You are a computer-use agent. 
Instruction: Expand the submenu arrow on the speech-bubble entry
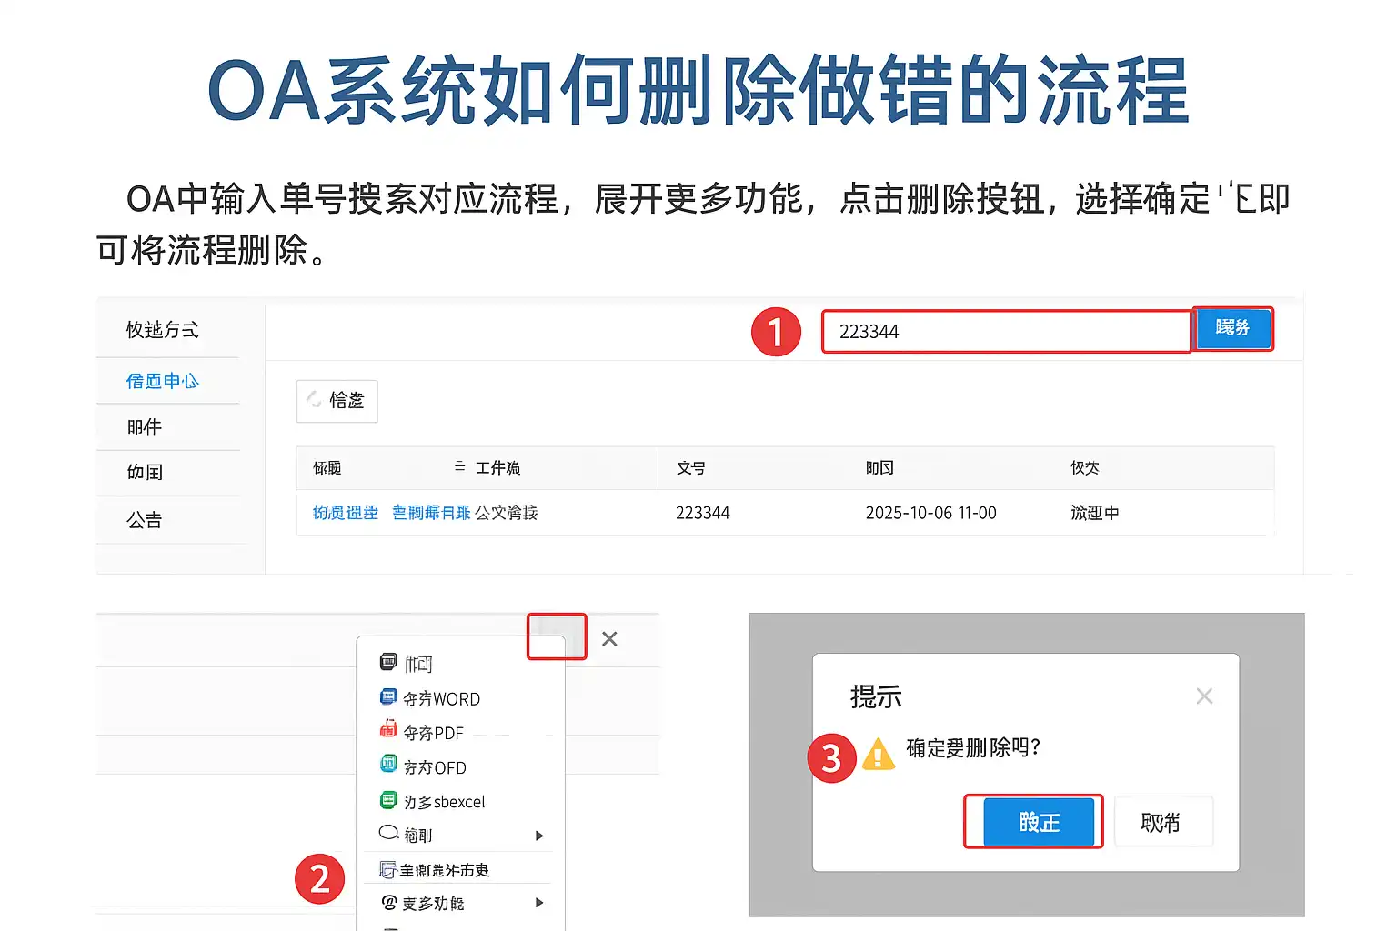[x=539, y=836]
